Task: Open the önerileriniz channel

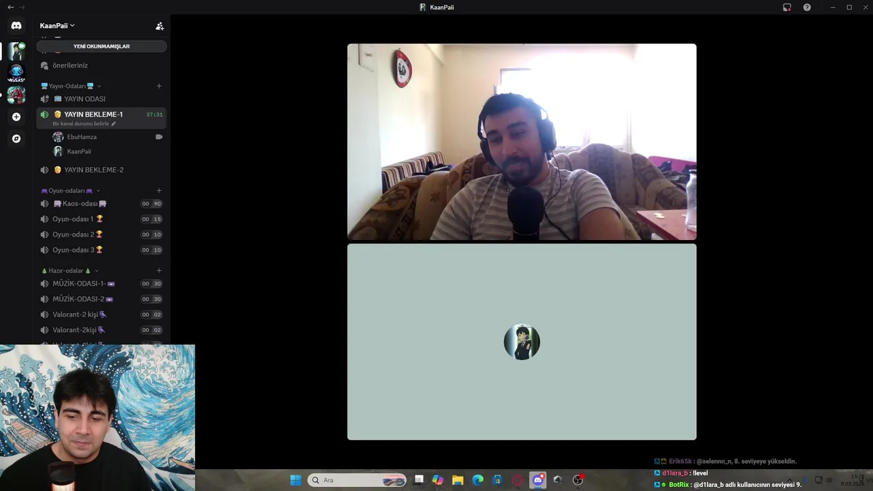Action: coord(102,65)
